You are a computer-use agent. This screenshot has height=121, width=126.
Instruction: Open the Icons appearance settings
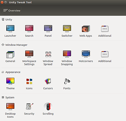pyautogui.click(x=29, y=81)
